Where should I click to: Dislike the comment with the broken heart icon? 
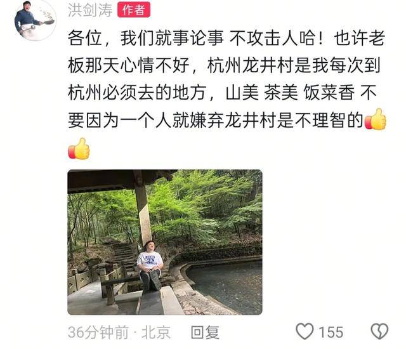(379, 331)
